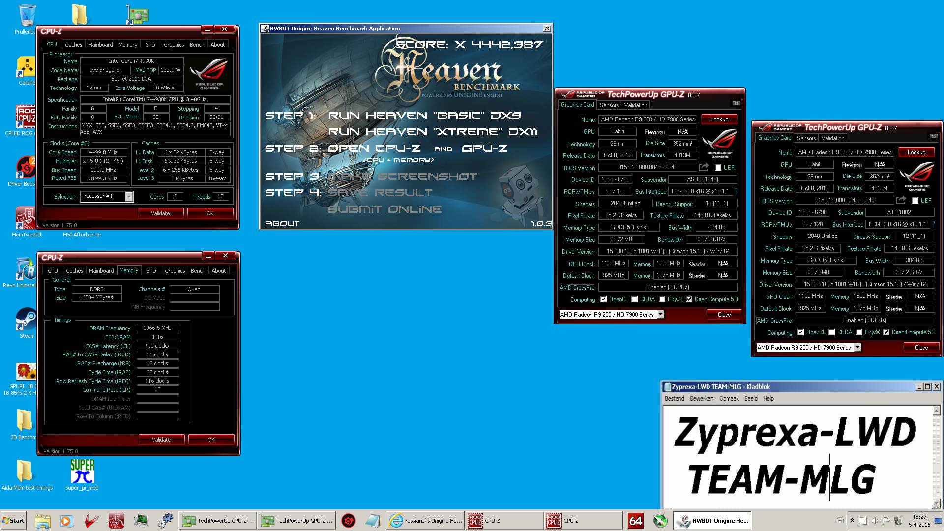Click BIOS share icon in left GPU-Z
This screenshot has width=944, height=531.
[x=704, y=167]
